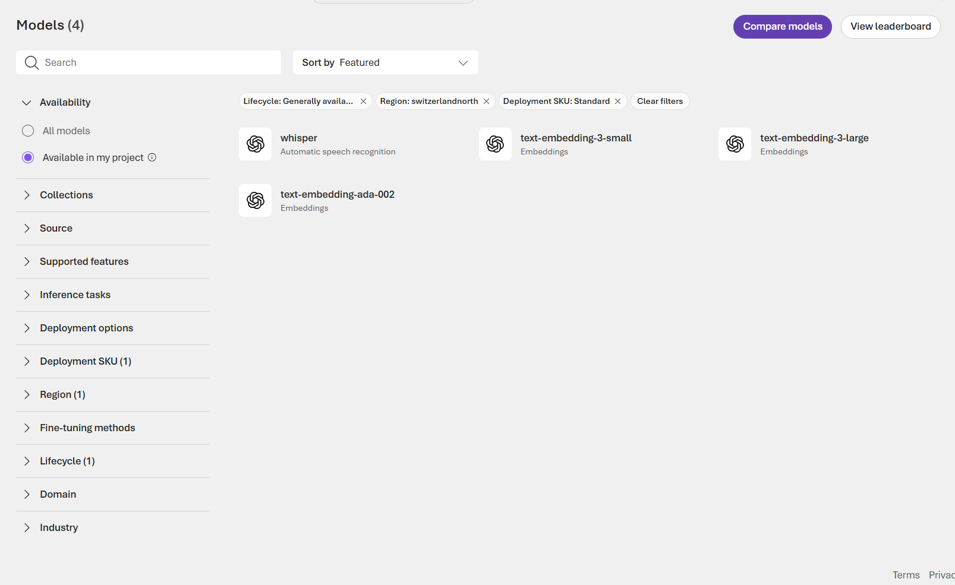Expand the Fine-tuning methods filter
This screenshot has height=585, width=955.
(x=113, y=428)
